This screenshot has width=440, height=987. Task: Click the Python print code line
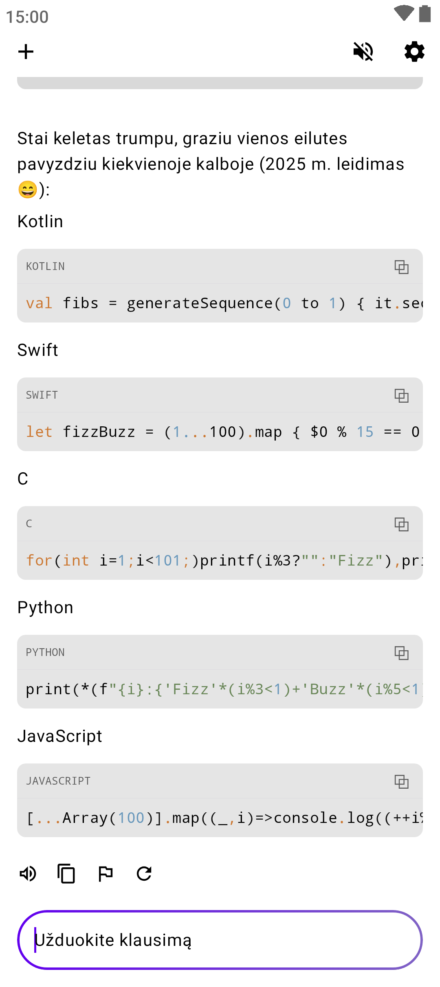point(220,689)
